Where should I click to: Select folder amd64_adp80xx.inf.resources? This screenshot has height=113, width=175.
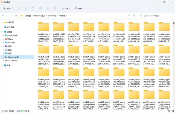click(74, 78)
